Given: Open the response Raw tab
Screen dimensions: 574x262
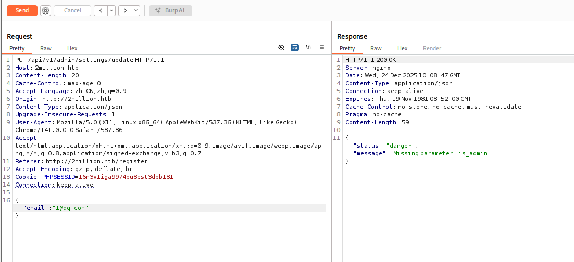Looking at the screenshot, I should click(x=376, y=48).
